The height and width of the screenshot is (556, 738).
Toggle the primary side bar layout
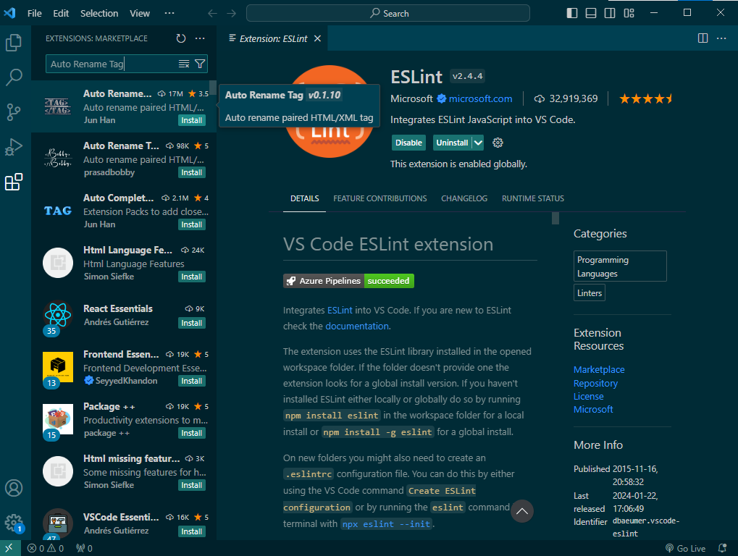point(572,13)
